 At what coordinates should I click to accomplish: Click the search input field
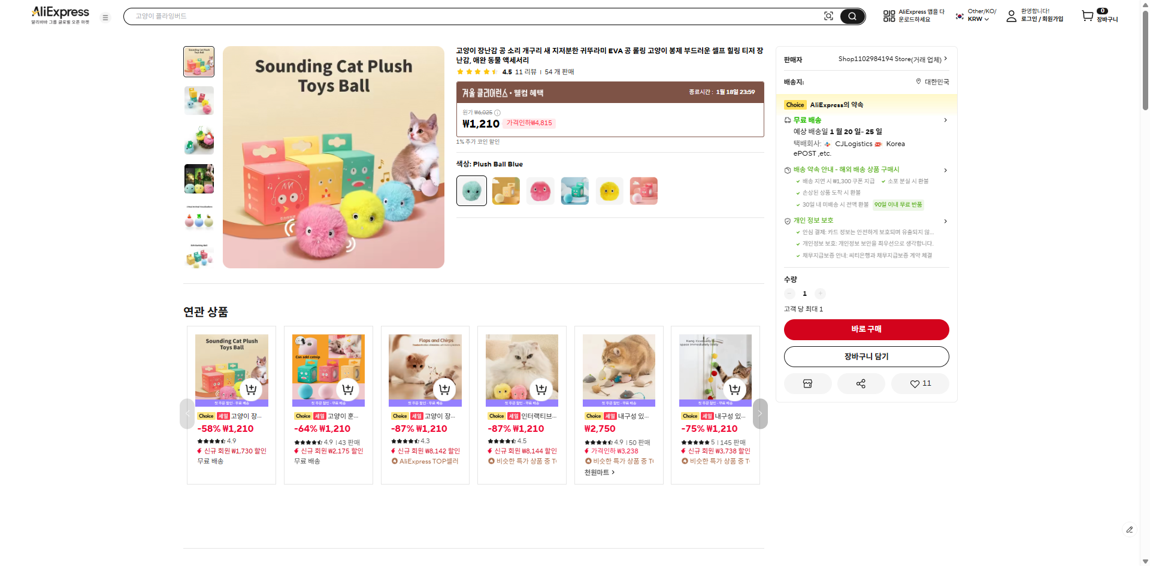click(x=467, y=16)
